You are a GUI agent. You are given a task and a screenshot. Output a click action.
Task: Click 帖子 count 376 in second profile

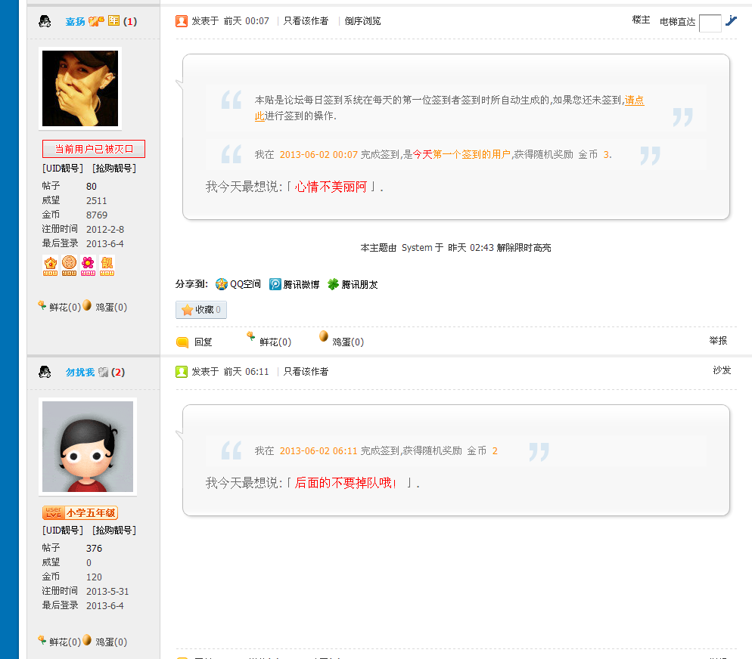pyautogui.click(x=94, y=549)
